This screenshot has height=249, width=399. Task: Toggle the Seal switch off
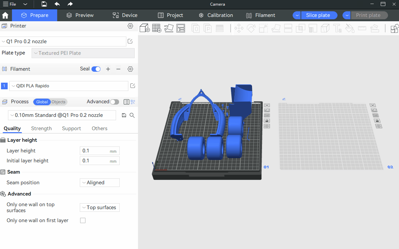[x=96, y=69]
